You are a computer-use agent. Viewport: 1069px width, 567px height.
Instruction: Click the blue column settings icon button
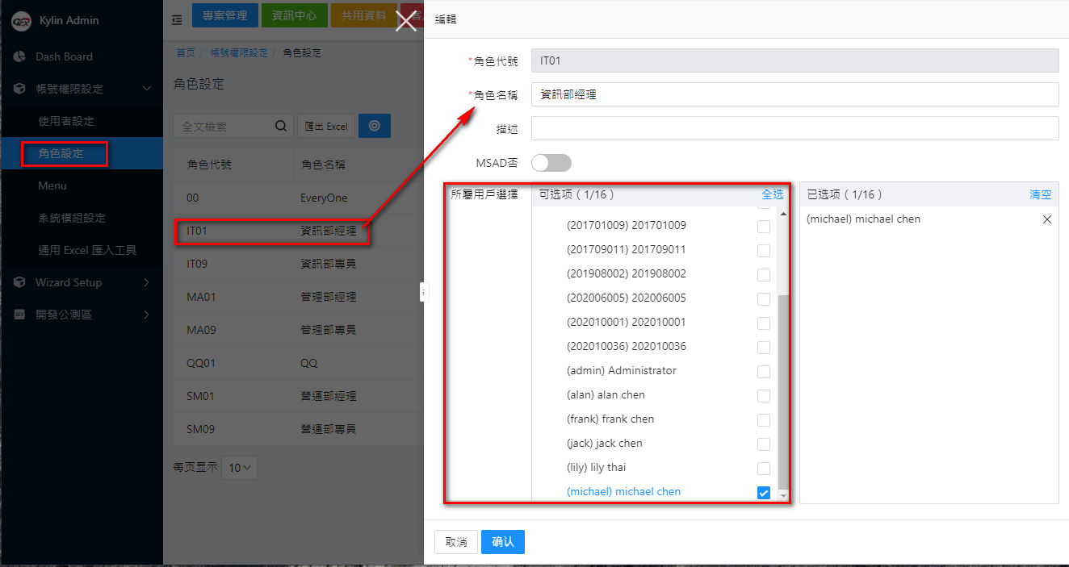click(374, 126)
